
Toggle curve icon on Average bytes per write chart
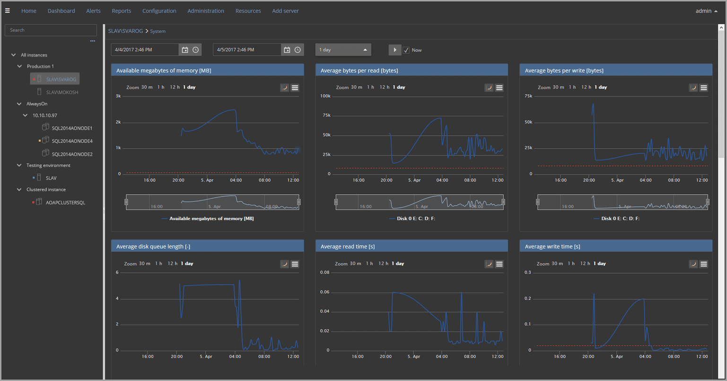(x=693, y=87)
